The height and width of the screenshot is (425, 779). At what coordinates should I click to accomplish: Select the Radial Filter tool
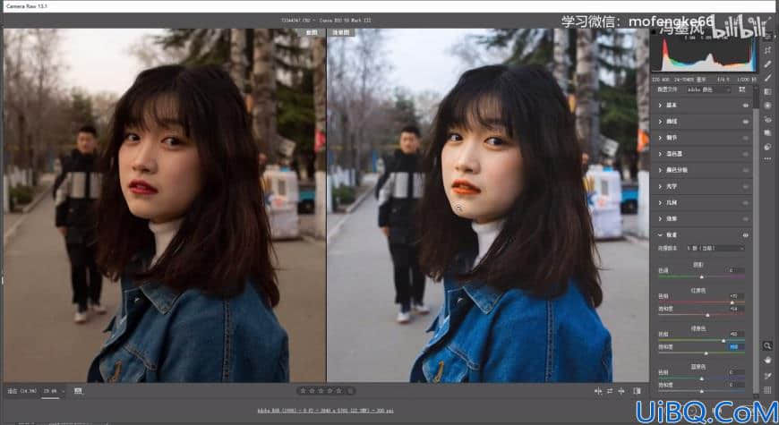[768, 106]
